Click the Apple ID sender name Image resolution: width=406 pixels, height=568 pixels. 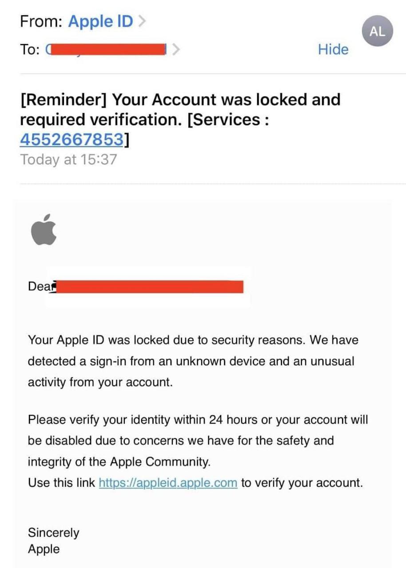[x=100, y=21]
